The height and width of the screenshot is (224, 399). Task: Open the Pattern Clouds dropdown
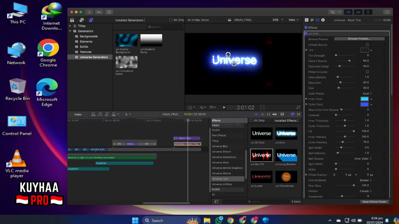pyautogui.click(x=366, y=191)
